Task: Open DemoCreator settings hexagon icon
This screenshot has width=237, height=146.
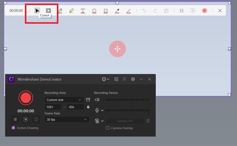Action: coord(133,79)
